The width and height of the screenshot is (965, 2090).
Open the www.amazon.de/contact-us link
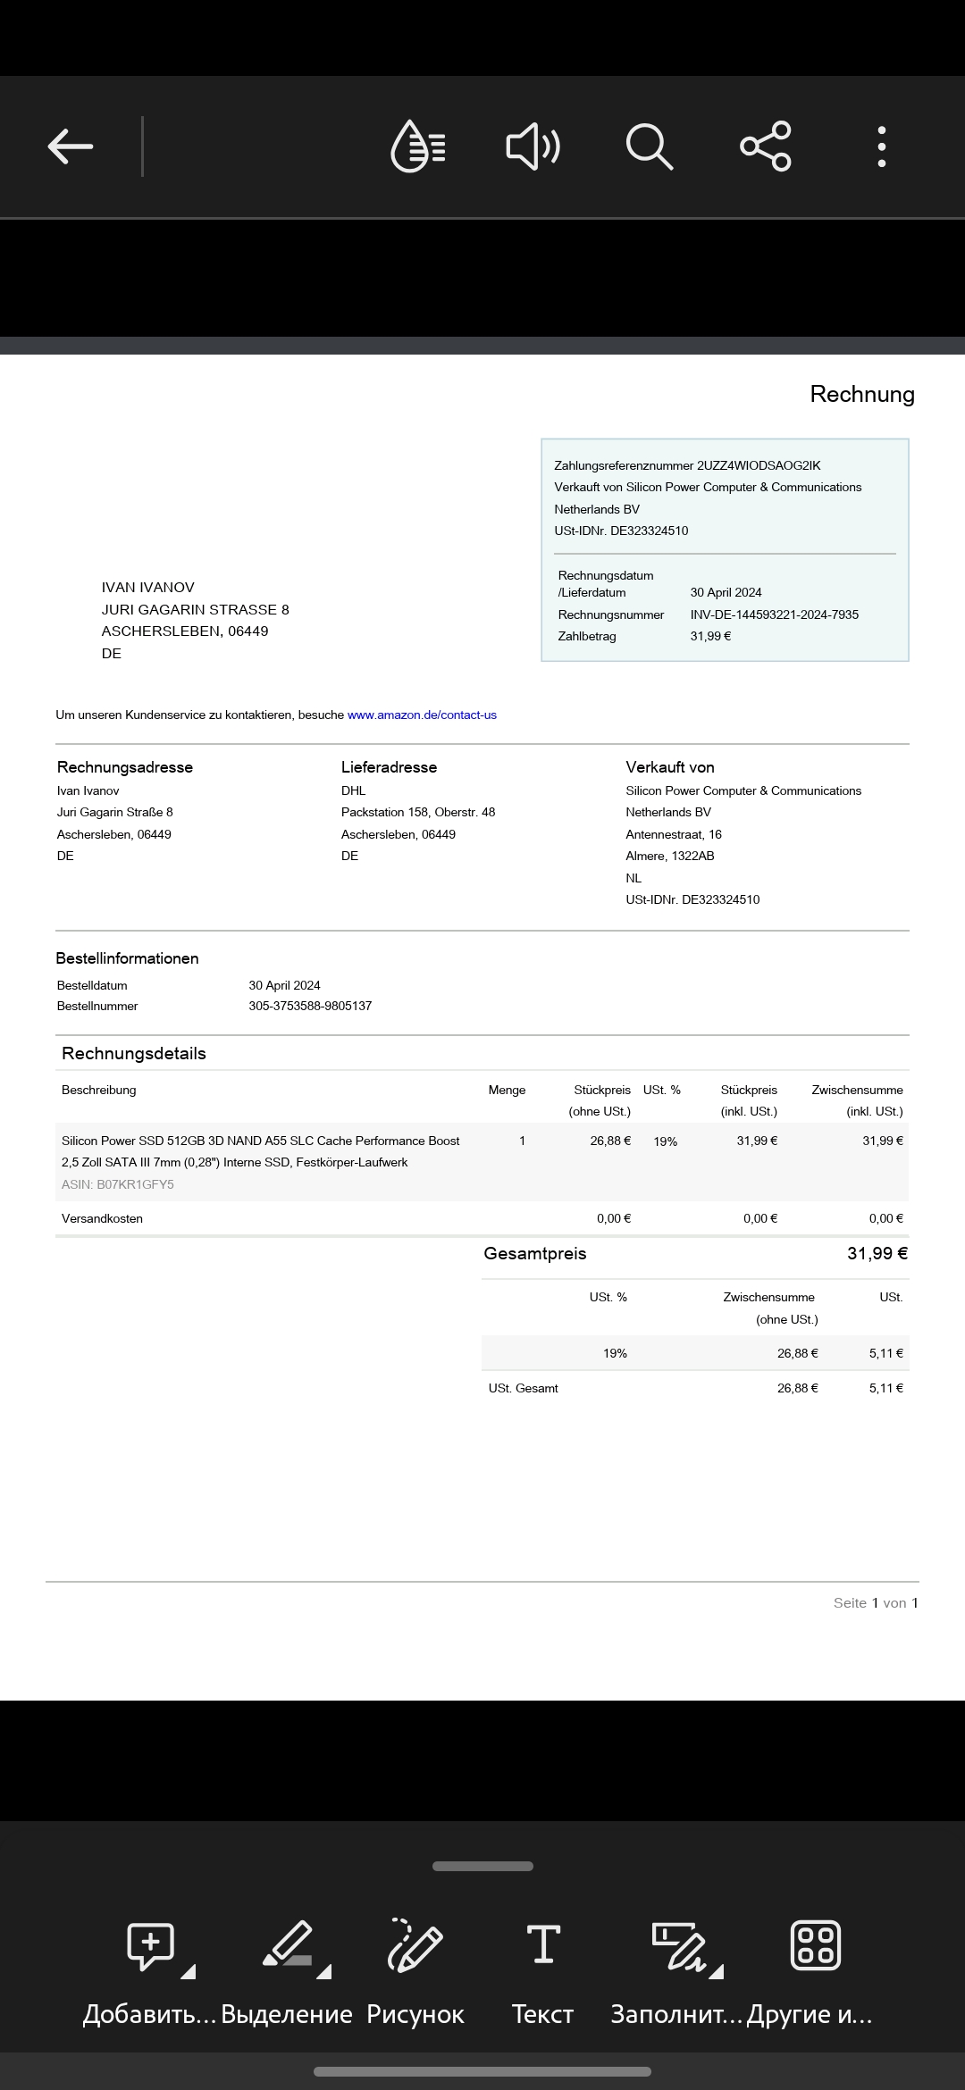pos(422,715)
